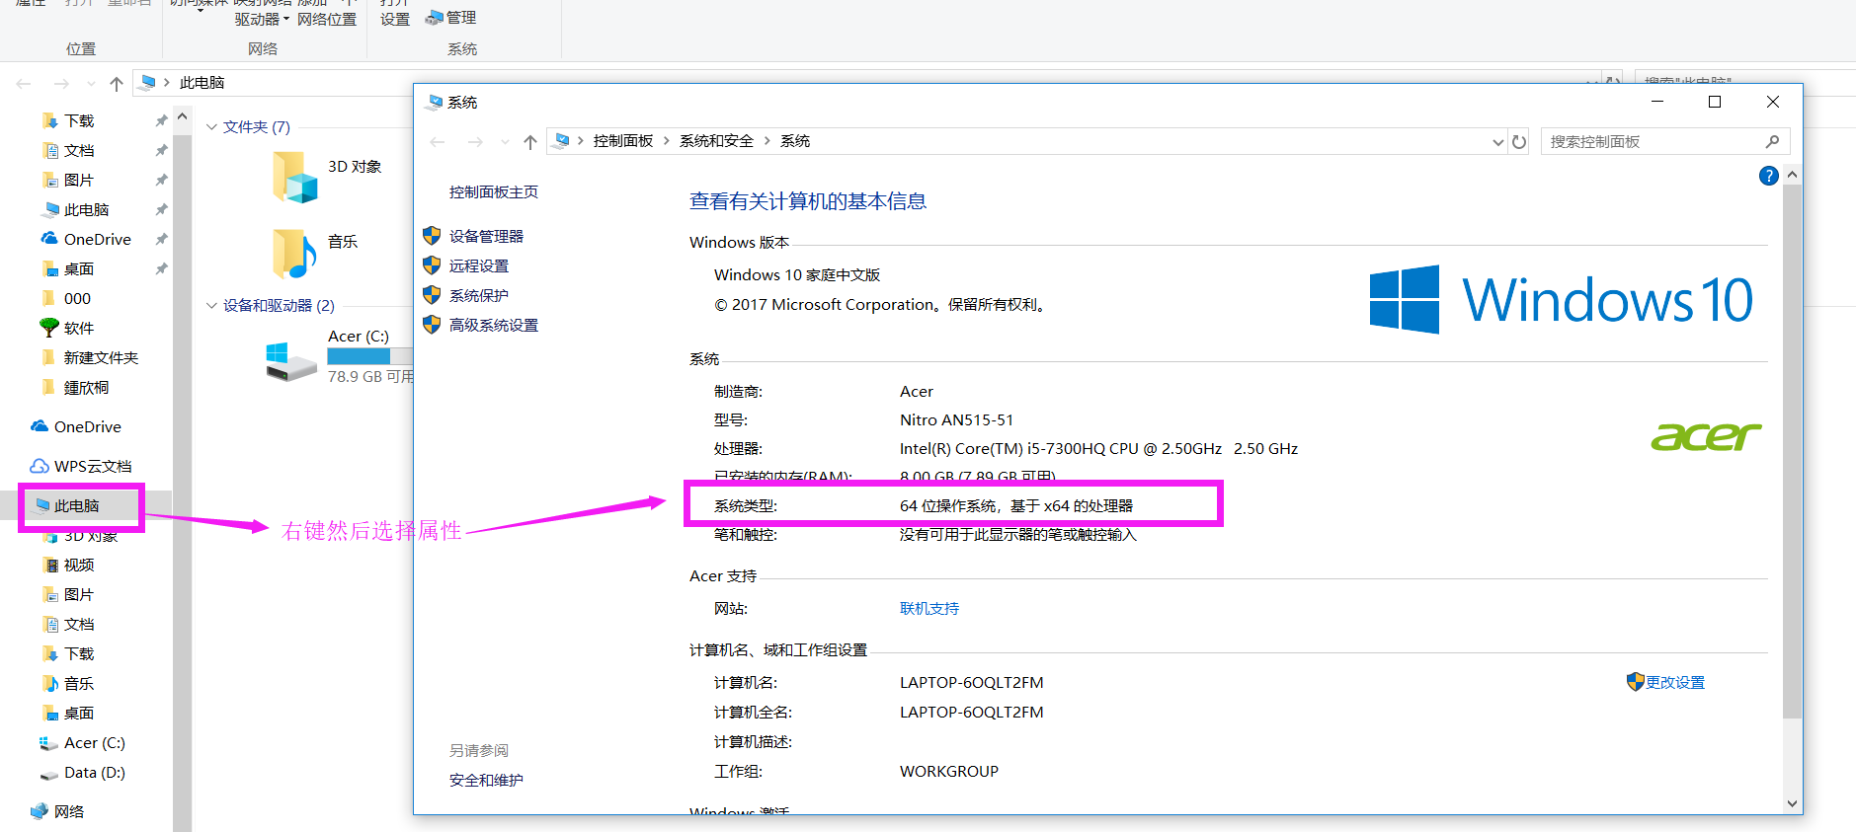Select Data (D:) drive in tree
Screen dimensions: 1856x832
(94, 772)
